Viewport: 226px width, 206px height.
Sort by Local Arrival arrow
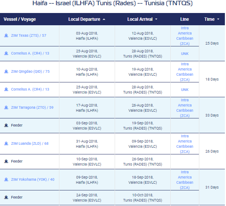click(x=156, y=19)
